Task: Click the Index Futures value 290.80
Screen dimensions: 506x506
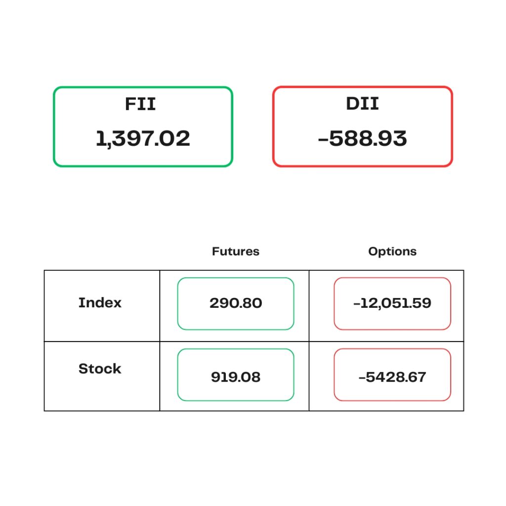Action: click(236, 303)
